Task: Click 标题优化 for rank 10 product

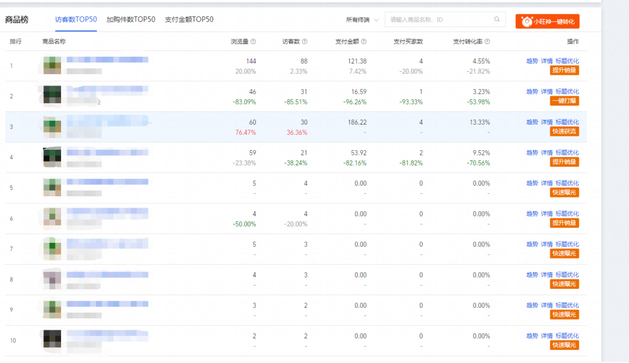Action: point(567,336)
